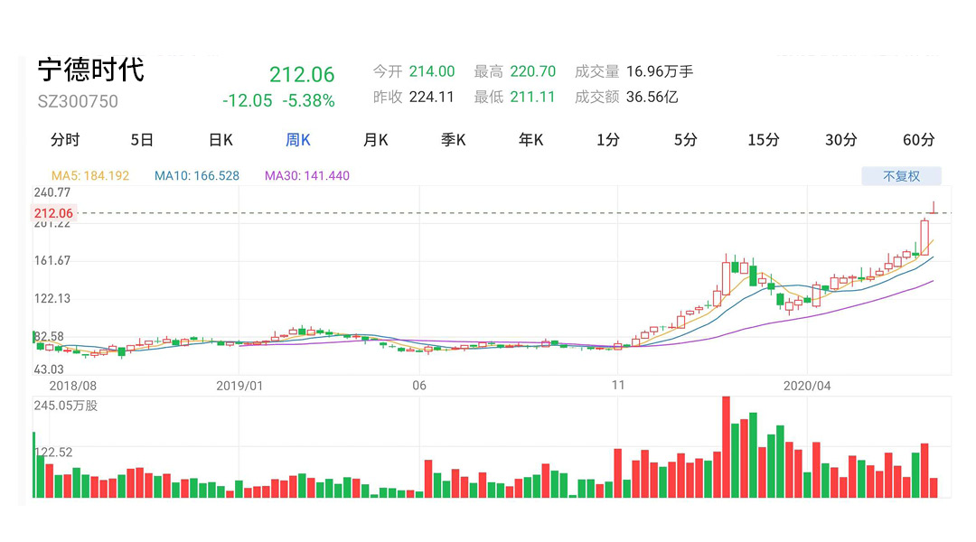Click the tallest red volume bar

click(726, 447)
